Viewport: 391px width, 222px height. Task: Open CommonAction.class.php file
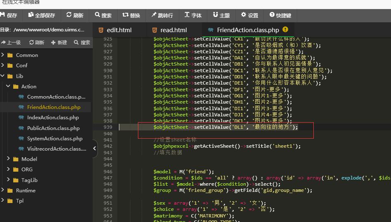point(56,97)
